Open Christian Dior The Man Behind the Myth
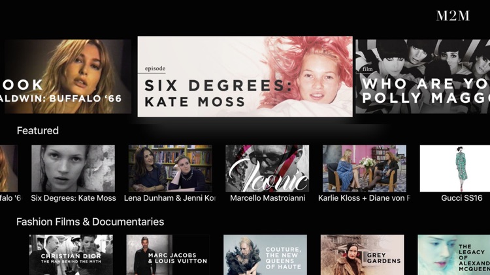The height and width of the screenshot is (275, 490). (x=71, y=255)
